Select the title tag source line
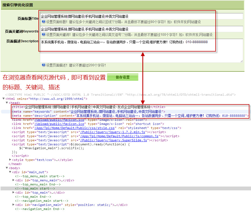The height and width of the screenshot is (213, 251). coord(88,107)
